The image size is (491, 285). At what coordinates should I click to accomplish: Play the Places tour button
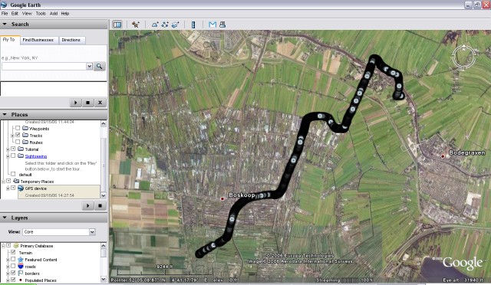coord(87,205)
